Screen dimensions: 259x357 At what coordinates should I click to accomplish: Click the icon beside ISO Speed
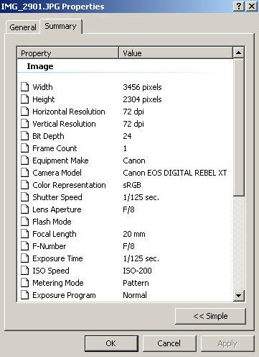tap(24, 271)
